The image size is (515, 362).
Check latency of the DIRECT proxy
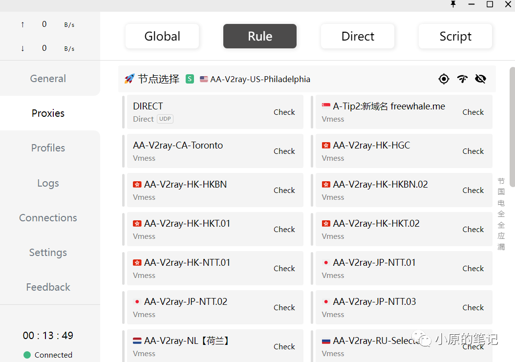click(x=284, y=112)
